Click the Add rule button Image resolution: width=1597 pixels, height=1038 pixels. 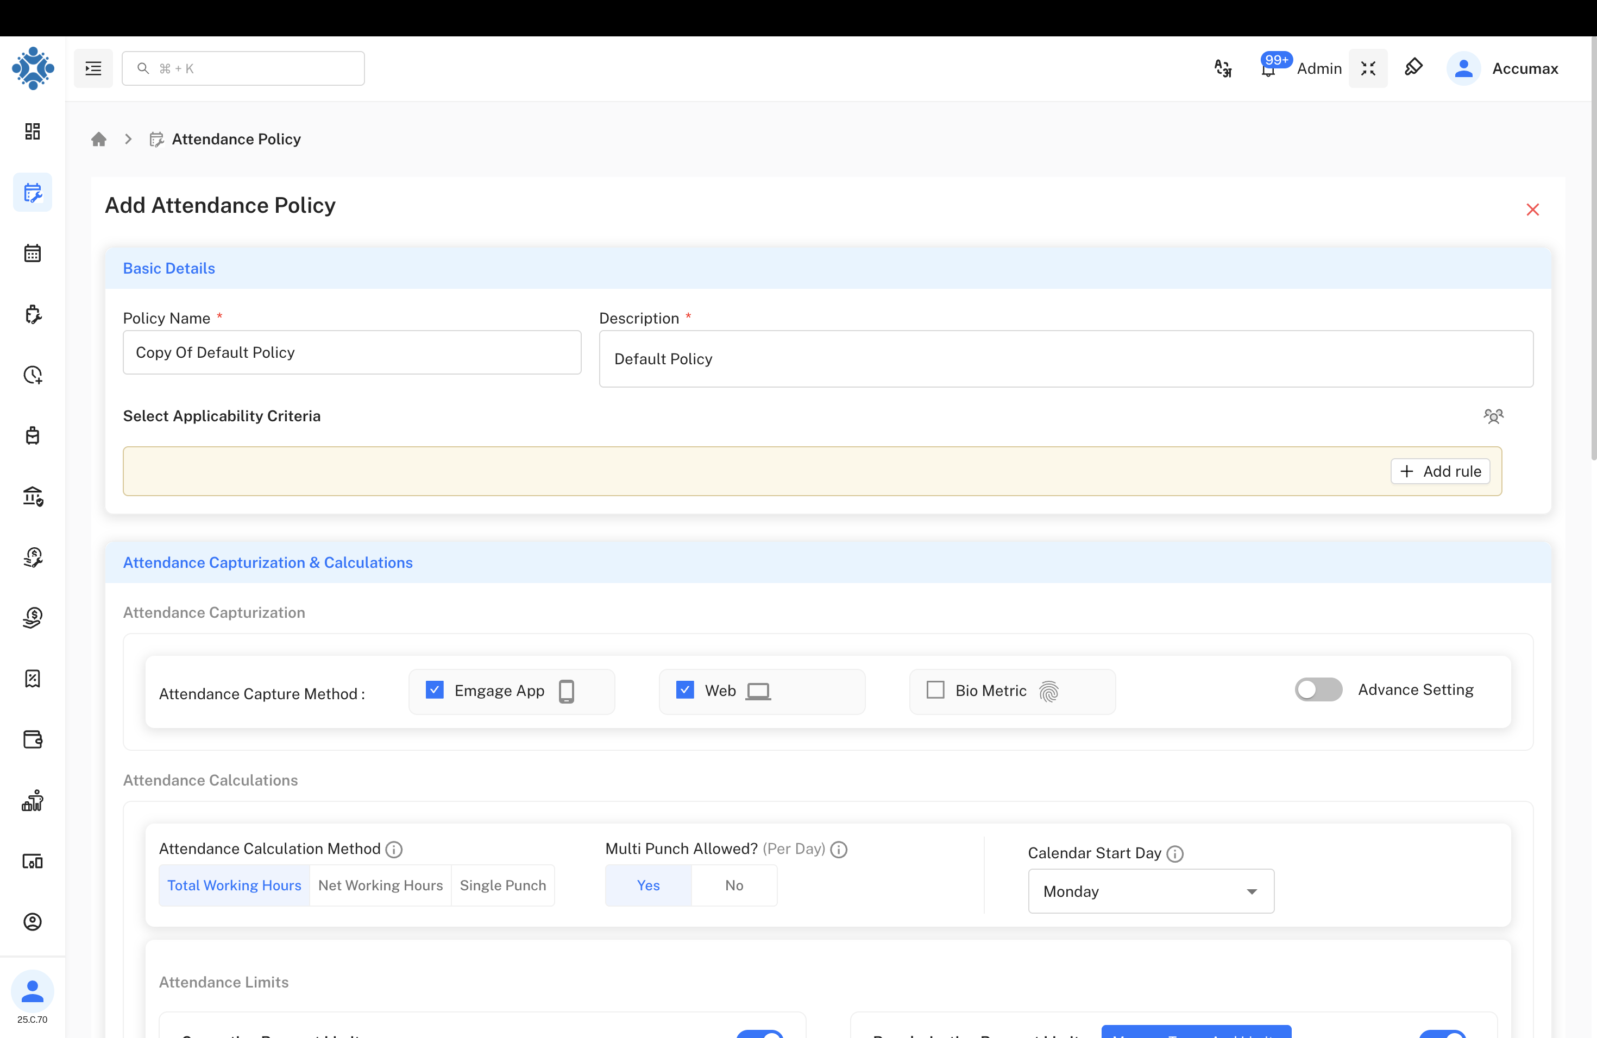pos(1440,471)
